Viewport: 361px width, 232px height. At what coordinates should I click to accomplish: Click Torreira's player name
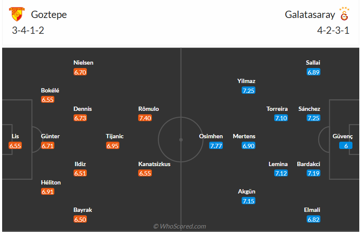[x=277, y=109]
